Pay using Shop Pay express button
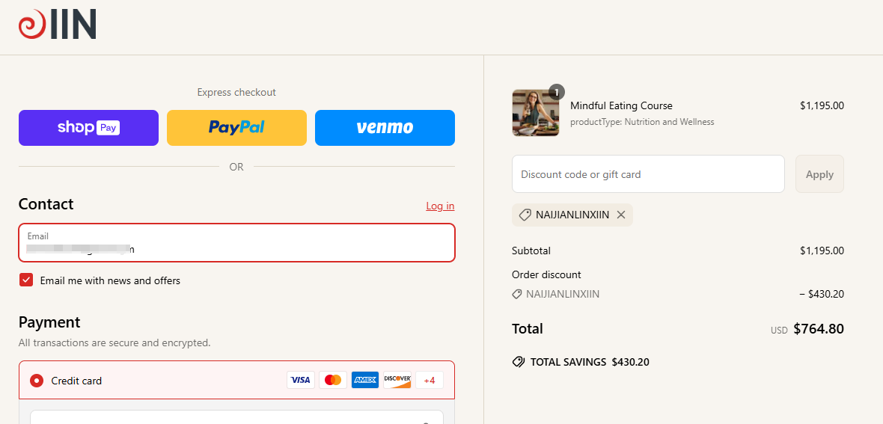The width and height of the screenshot is (883, 424). click(x=88, y=128)
